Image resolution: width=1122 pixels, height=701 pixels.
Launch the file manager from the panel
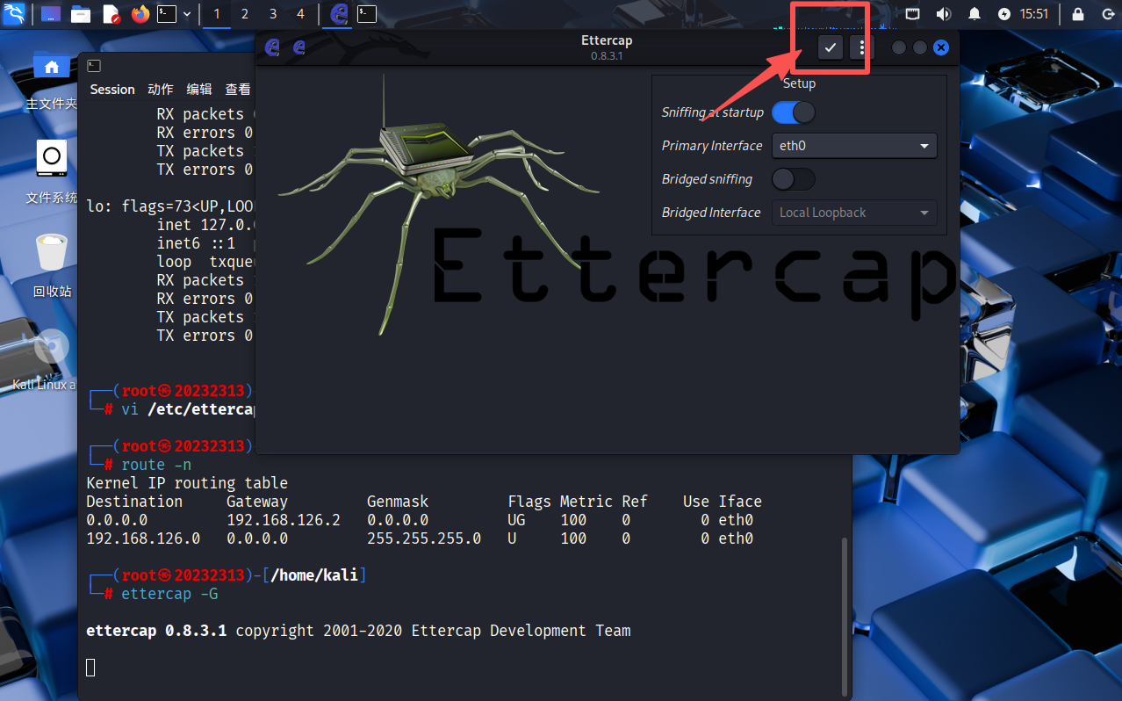click(81, 14)
